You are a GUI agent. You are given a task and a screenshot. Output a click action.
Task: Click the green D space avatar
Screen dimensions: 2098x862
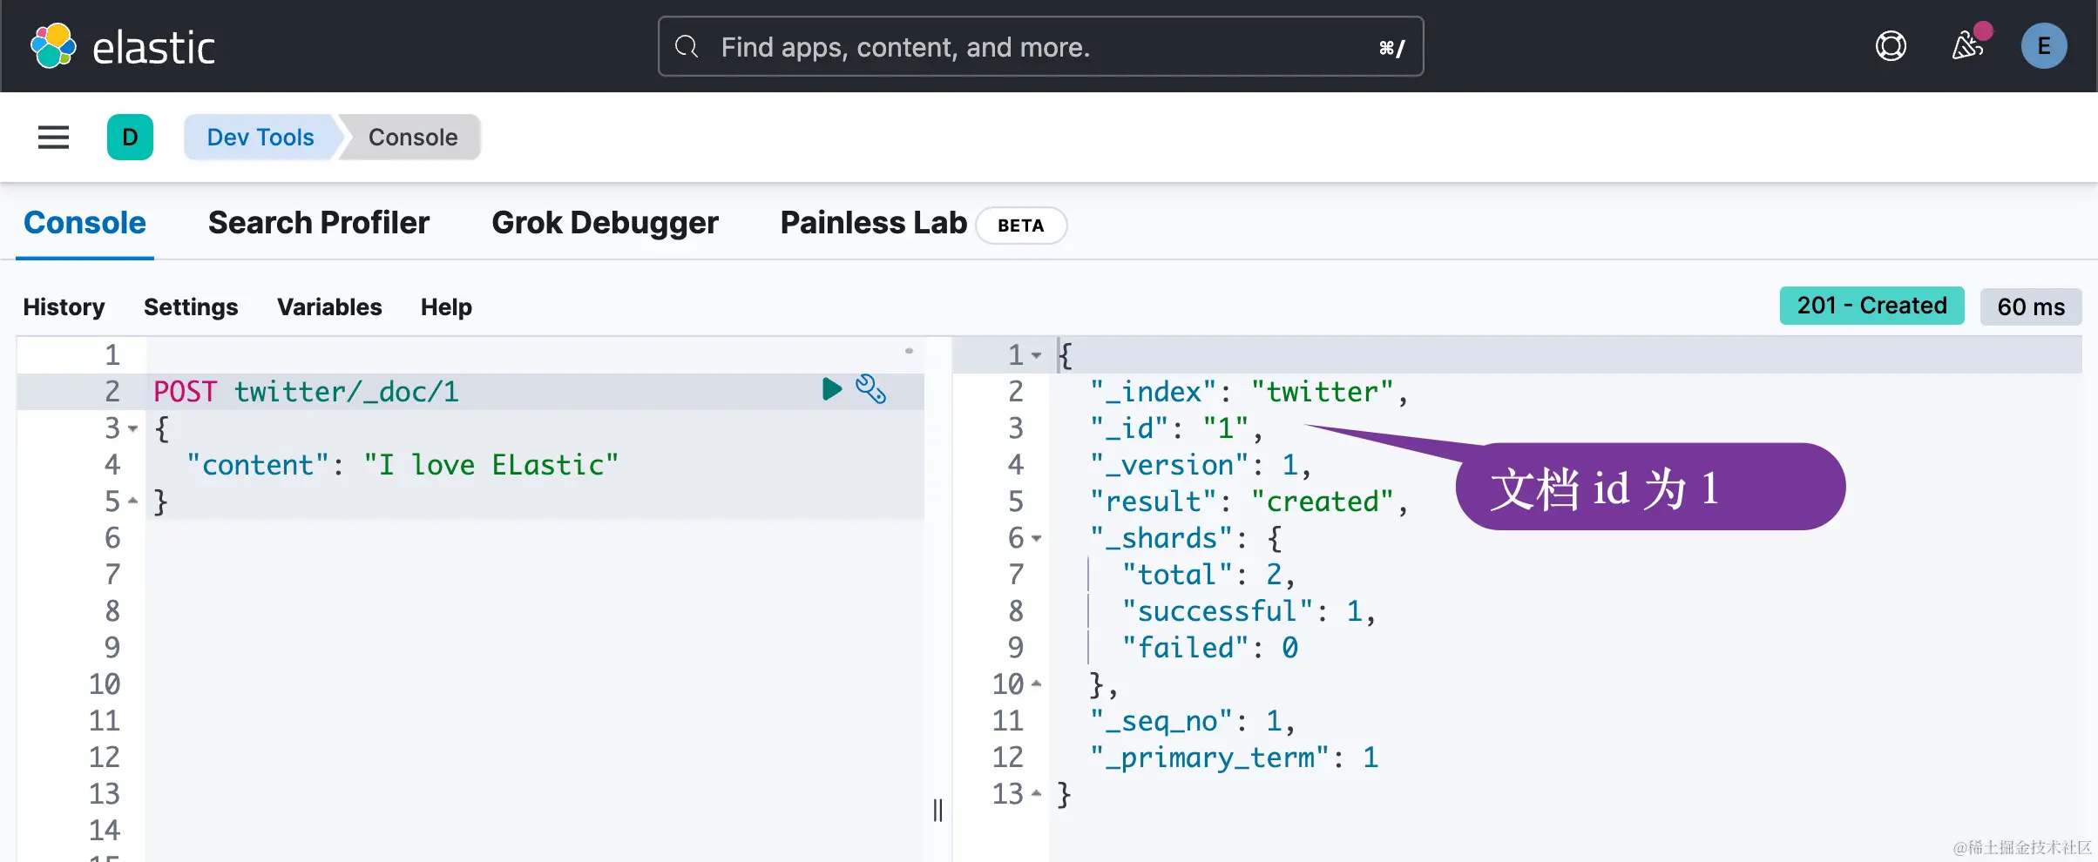[130, 137]
